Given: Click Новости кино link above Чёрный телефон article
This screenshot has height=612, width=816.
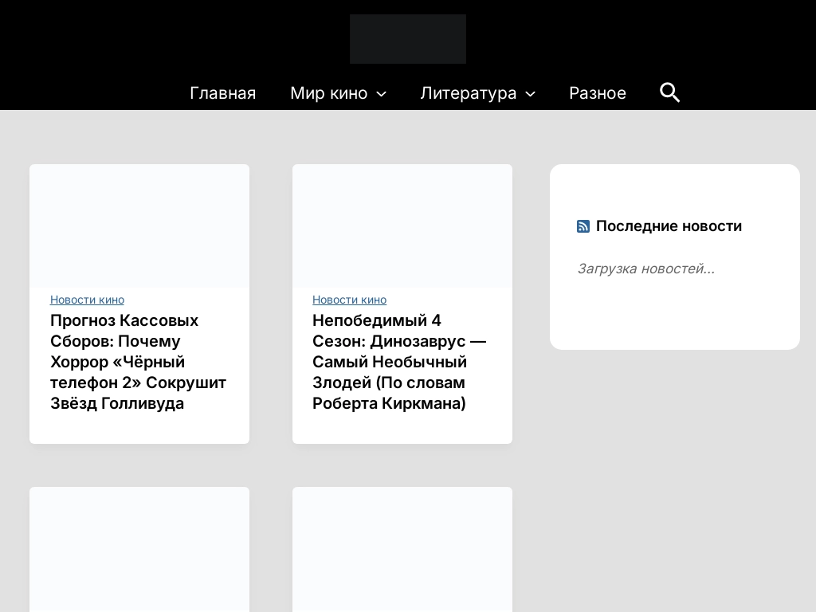Looking at the screenshot, I should click(87, 300).
